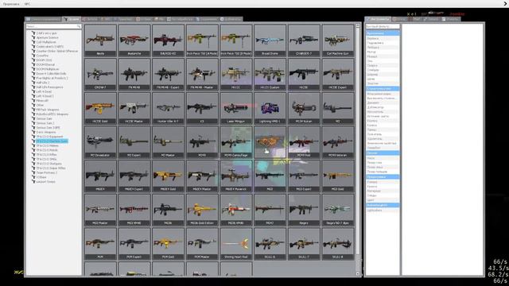Select the MG3 XMAS tile
509x286 pixels.
134,210
